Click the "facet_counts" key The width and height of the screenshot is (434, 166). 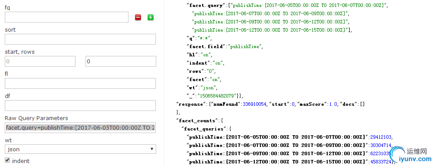[198, 120]
